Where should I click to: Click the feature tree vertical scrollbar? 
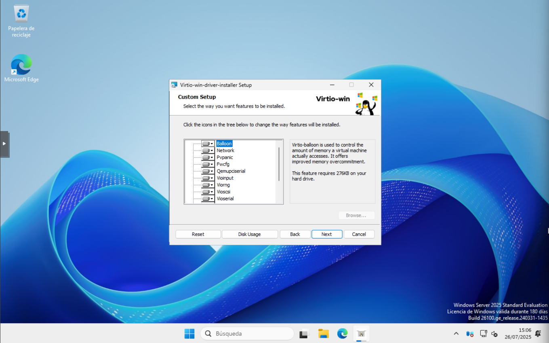(279, 164)
